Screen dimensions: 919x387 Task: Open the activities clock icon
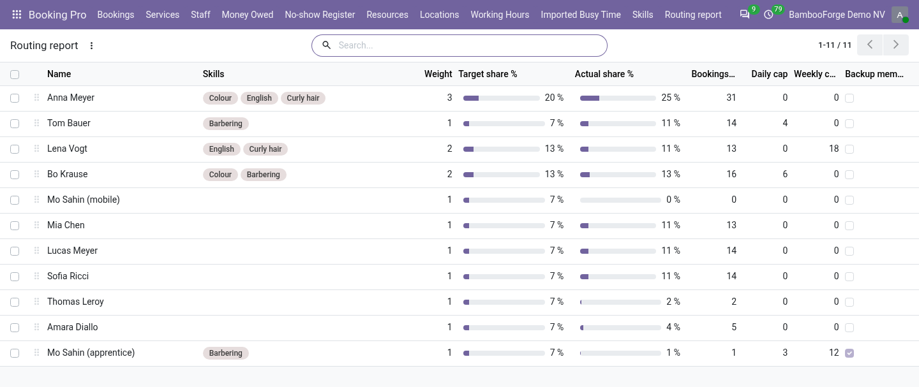pyautogui.click(x=768, y=15)
